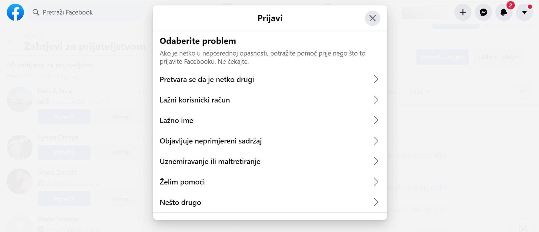
Task: Expand the Lažni korisnički račun option
Action: pos(270,100)
